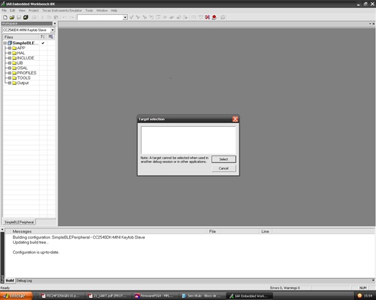This screenshot has width=376, height=300.
Task: Expand the OSAL folder
Action: (x=10, y=68)
